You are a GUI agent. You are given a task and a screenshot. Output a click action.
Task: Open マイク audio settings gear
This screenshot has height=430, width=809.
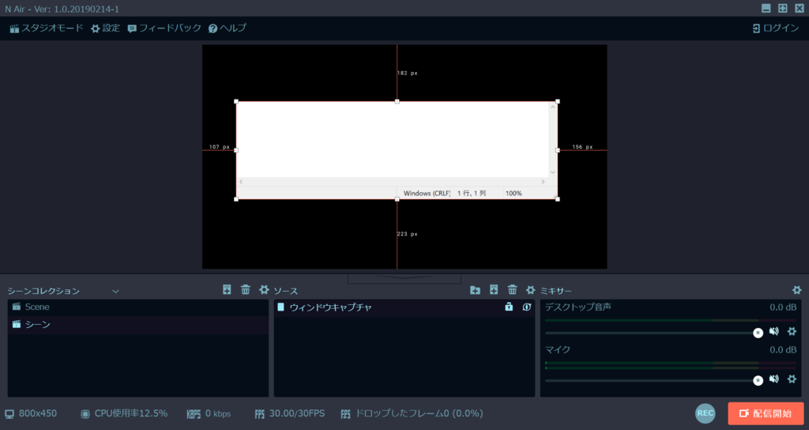point(792,379)
